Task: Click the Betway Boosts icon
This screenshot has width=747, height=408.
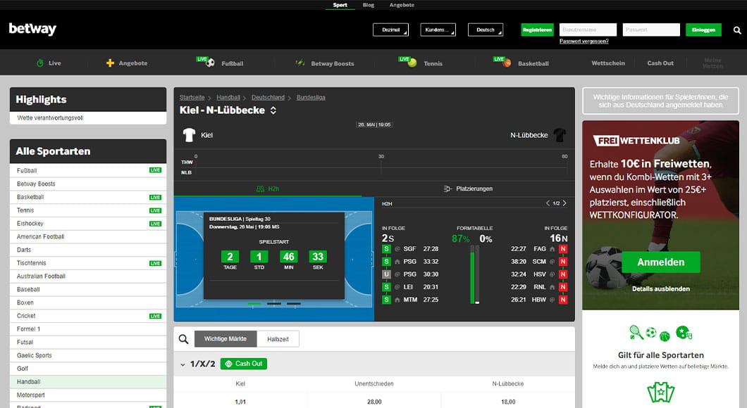Action: (300, 63)
